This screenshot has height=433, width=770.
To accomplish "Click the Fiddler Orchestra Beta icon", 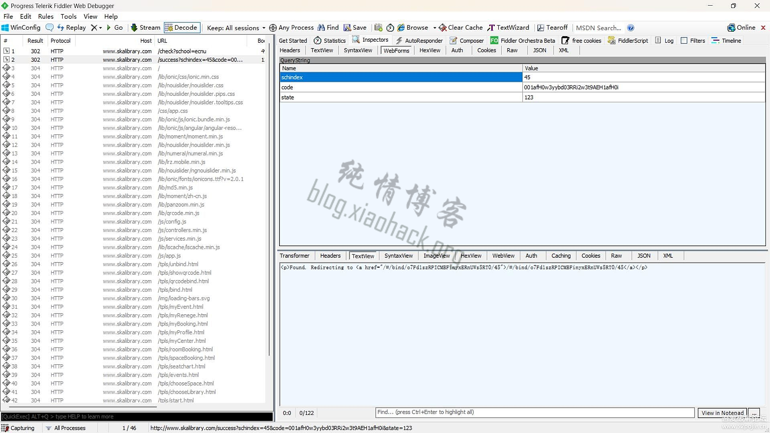I will (x=492, y=40).
